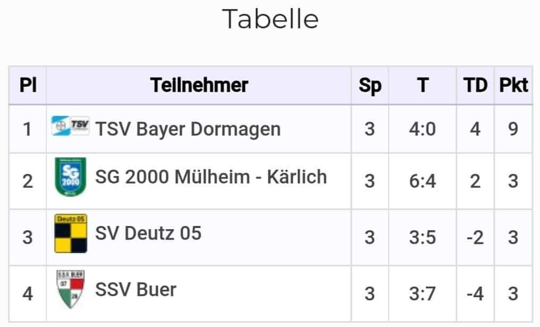Click the Tabelle heading
540x327 pixels.
271,19
